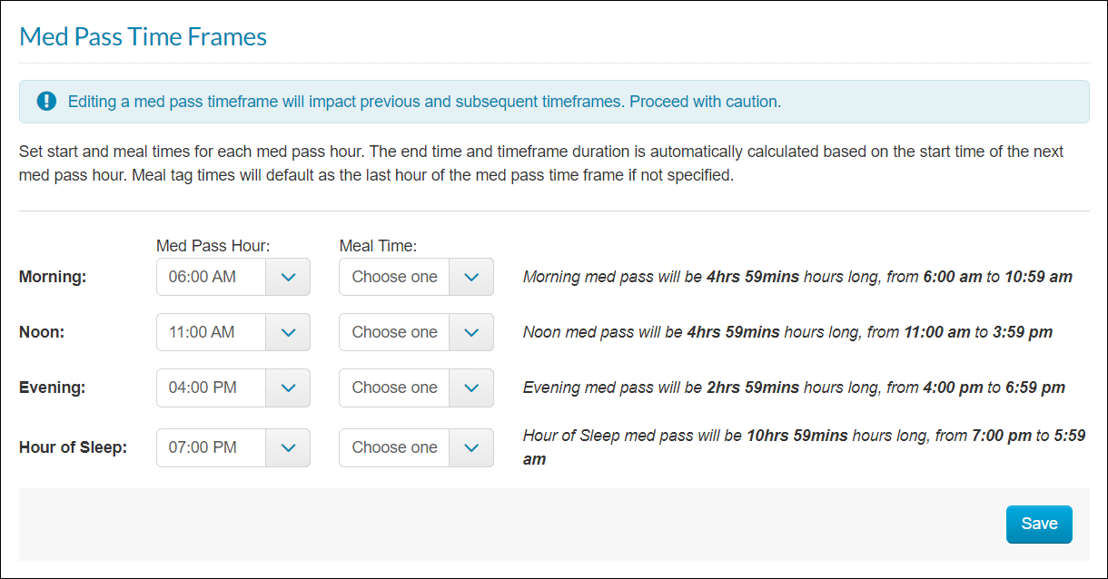This screenshot has width=1108, height=579.
Task: Expand Noon med pass hour chevron
Action: tap(288, 332)
